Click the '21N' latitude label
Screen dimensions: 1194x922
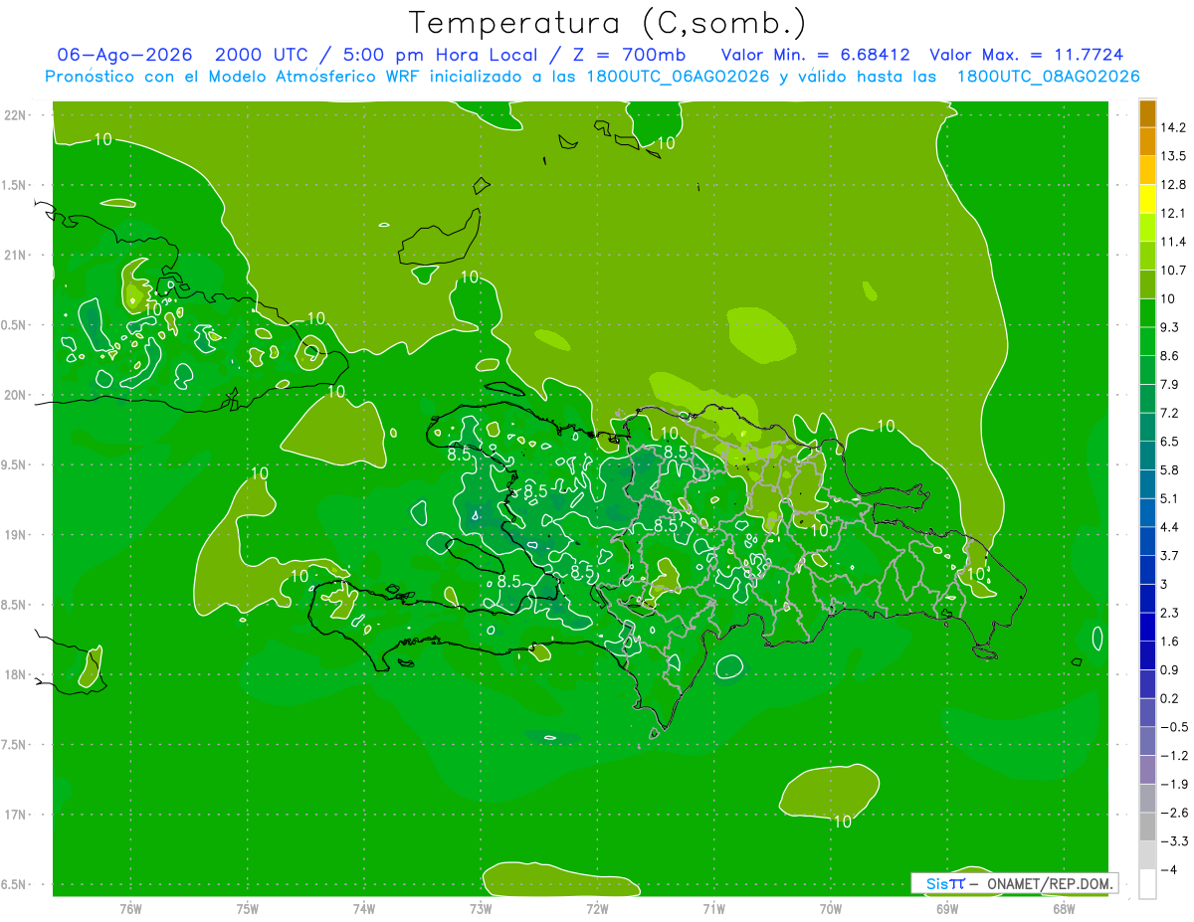tap(14, 255)
